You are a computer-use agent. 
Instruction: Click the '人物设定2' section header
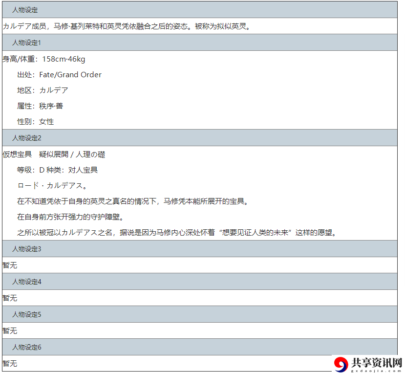click(200, 138)
